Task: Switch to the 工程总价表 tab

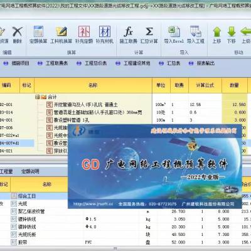Action: click(96, 63)
